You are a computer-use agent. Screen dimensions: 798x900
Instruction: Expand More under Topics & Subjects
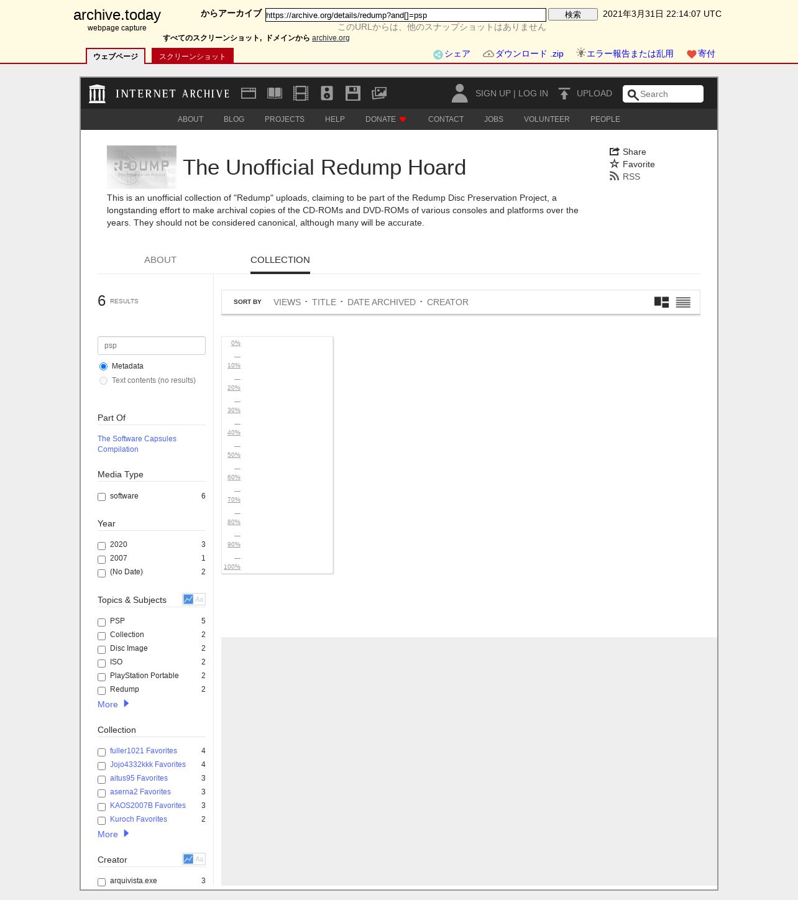[x=113, y=704]
